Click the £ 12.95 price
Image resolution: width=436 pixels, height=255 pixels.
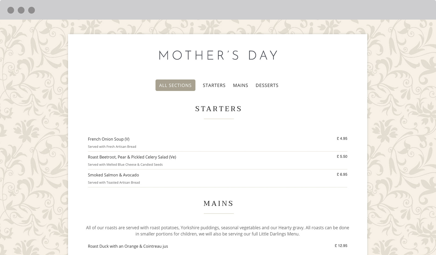click(x=341, y=246)
